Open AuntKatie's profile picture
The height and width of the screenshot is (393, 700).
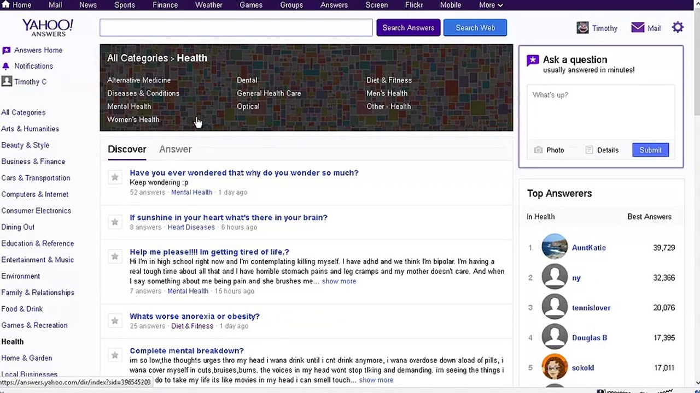point(555,247)
